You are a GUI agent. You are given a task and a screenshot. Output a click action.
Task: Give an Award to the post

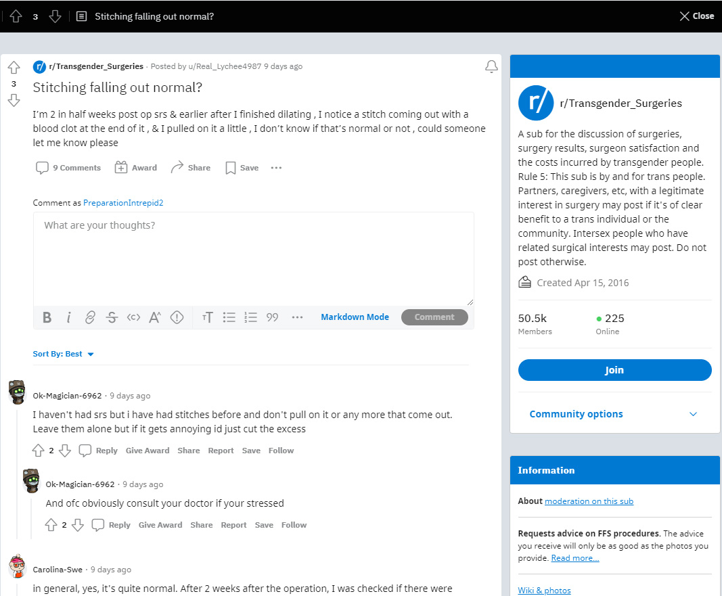(136, 168)
